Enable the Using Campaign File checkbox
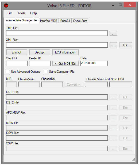This screenshot has width=139, height=165. (45, 72)
